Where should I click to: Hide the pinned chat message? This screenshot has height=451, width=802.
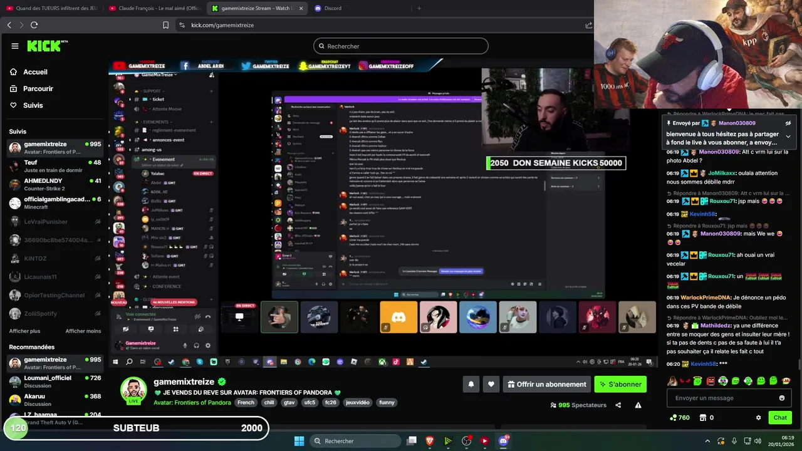tap(788, 123)
